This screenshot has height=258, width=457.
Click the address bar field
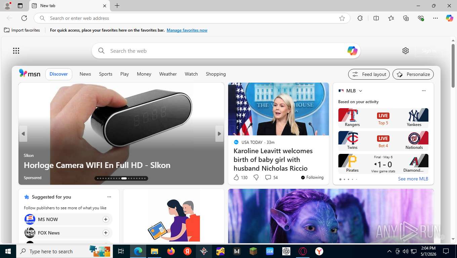(192, 18)
